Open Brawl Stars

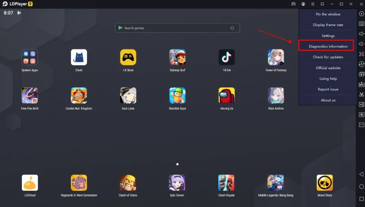pyautogui.click(x=325, y=183)
